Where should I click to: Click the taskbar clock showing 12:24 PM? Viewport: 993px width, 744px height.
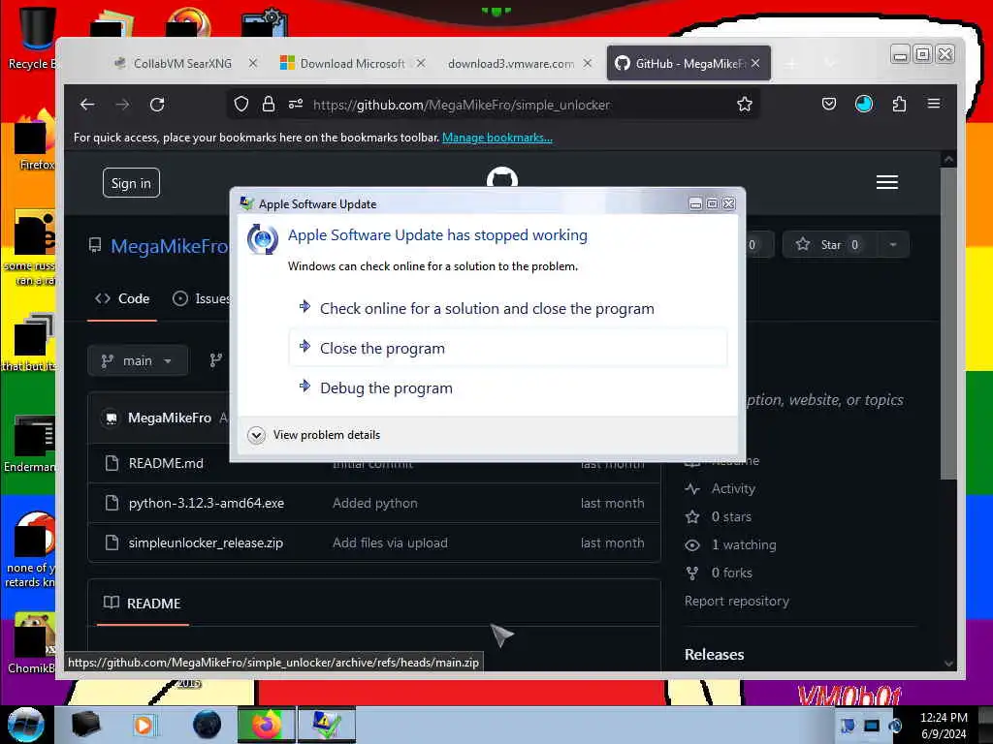[x=944, y=725]
